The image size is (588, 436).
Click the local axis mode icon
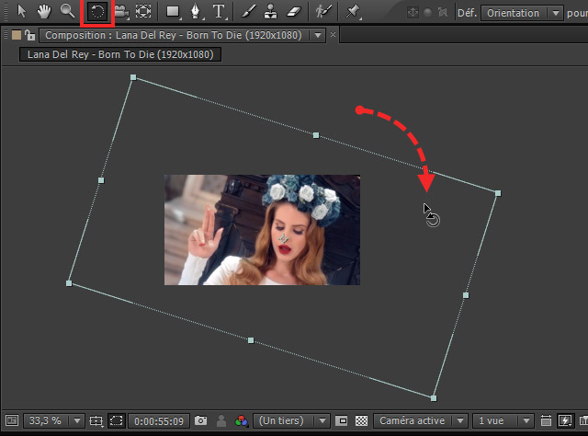pyautogui.click(x=413, y=13)
